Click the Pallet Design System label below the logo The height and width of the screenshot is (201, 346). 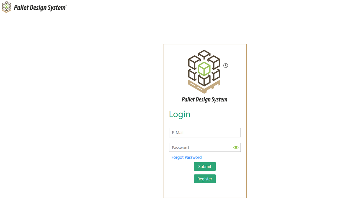coord(204,99)
